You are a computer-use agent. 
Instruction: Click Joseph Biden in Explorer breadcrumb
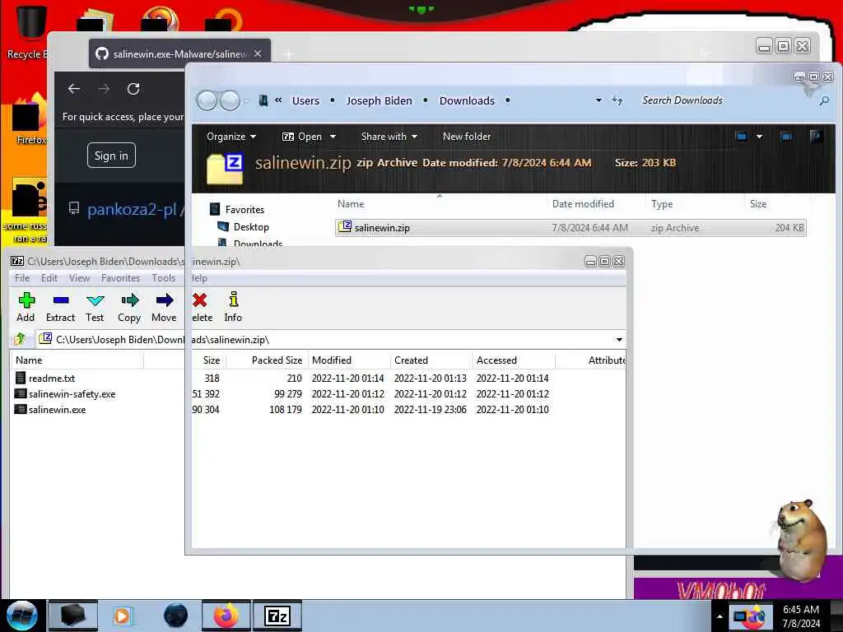coord(379,100)
